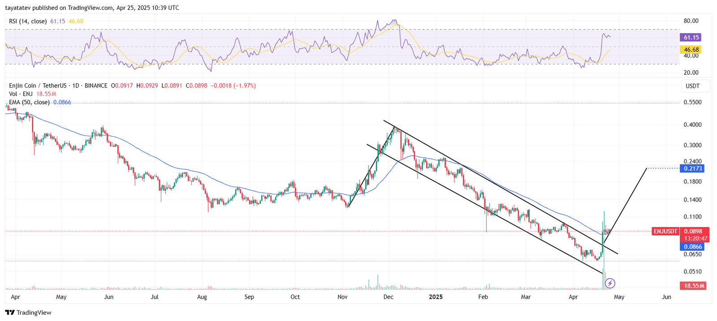Click the Aug label on time axis
The height and width of the screenshot is (321, 717).
(202, 297)
